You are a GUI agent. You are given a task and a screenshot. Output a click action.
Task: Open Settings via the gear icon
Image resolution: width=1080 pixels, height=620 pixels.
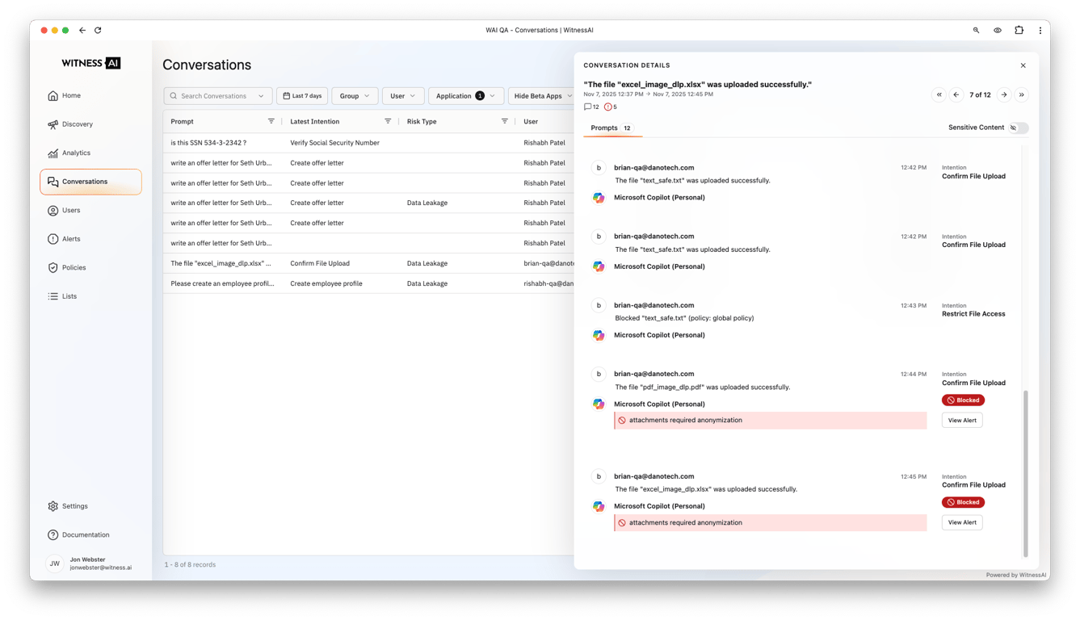53,506
